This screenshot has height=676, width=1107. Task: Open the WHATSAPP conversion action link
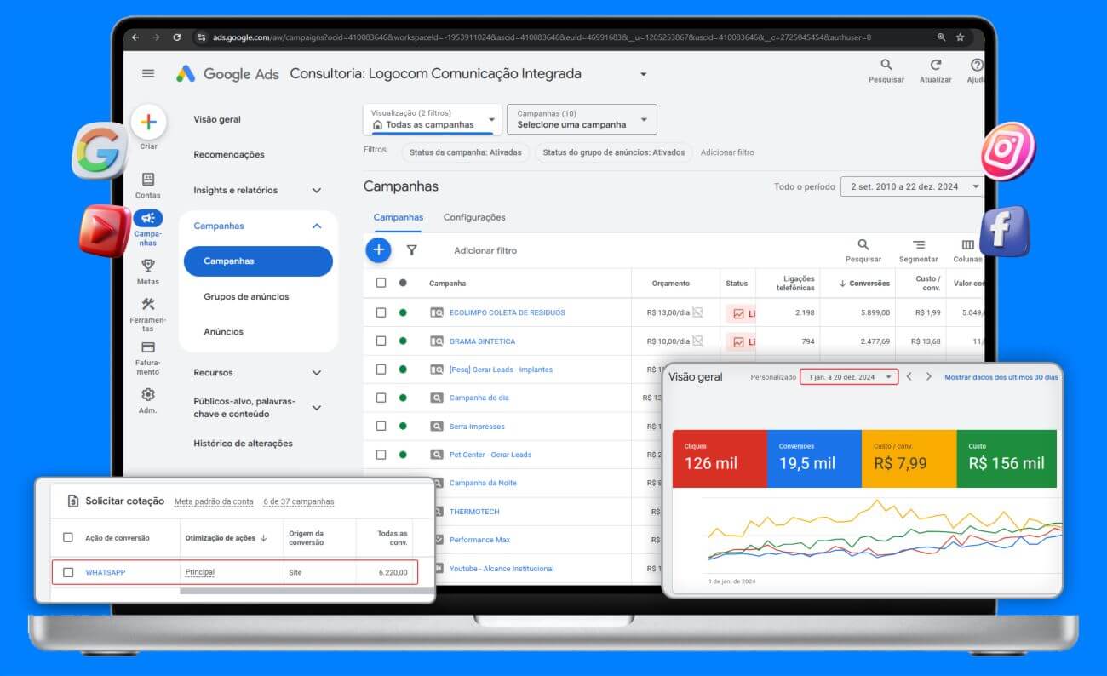pos(106,572)
